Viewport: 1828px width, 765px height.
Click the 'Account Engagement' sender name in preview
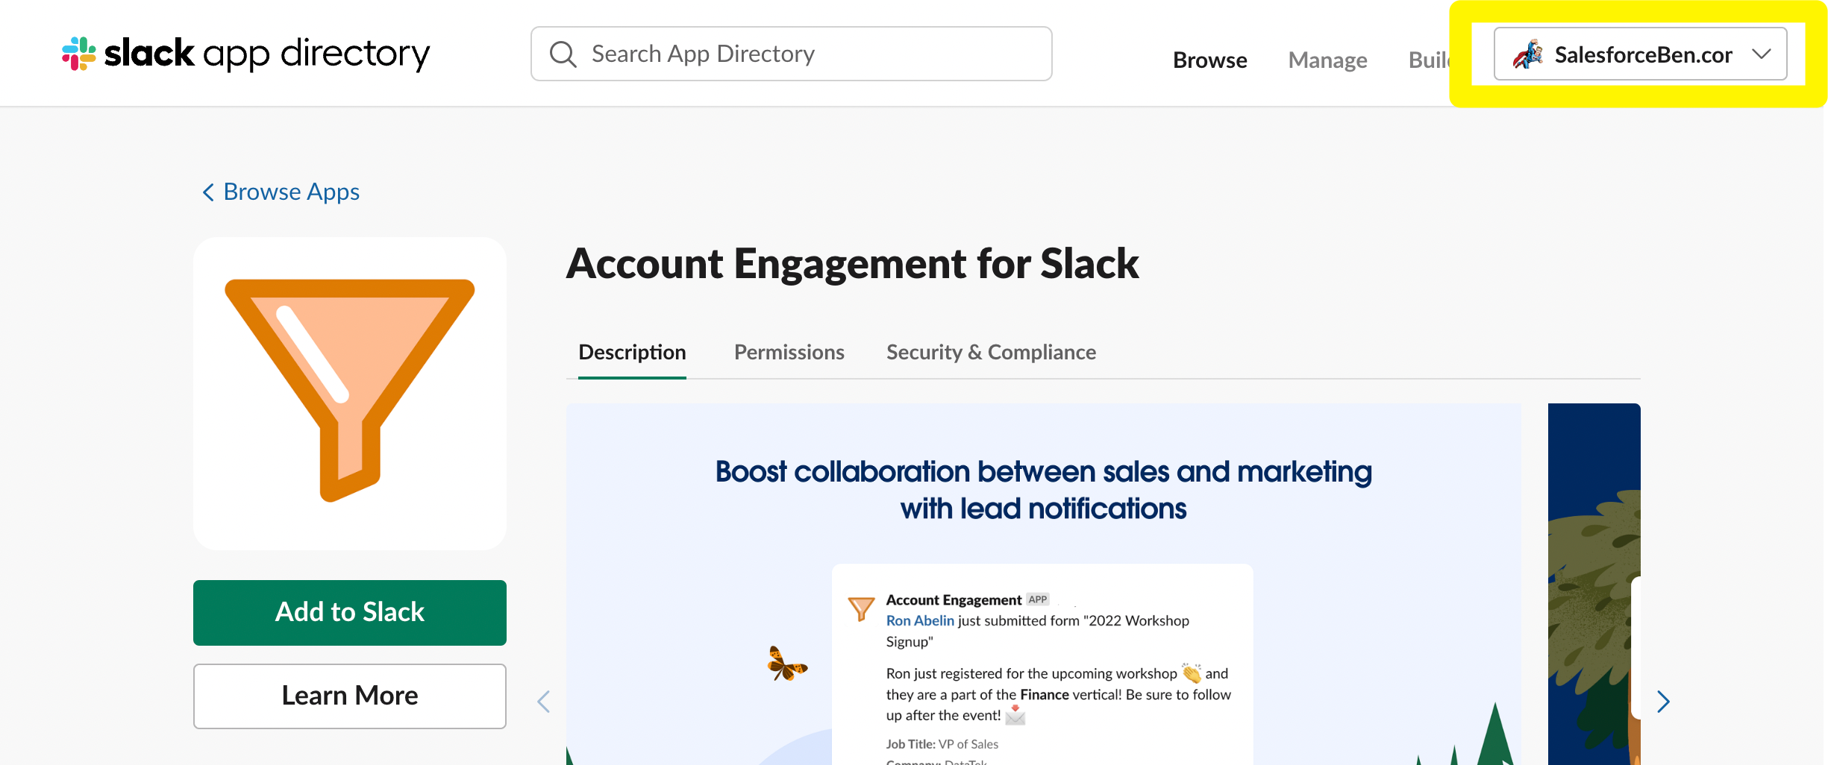[x=954, y=599]
